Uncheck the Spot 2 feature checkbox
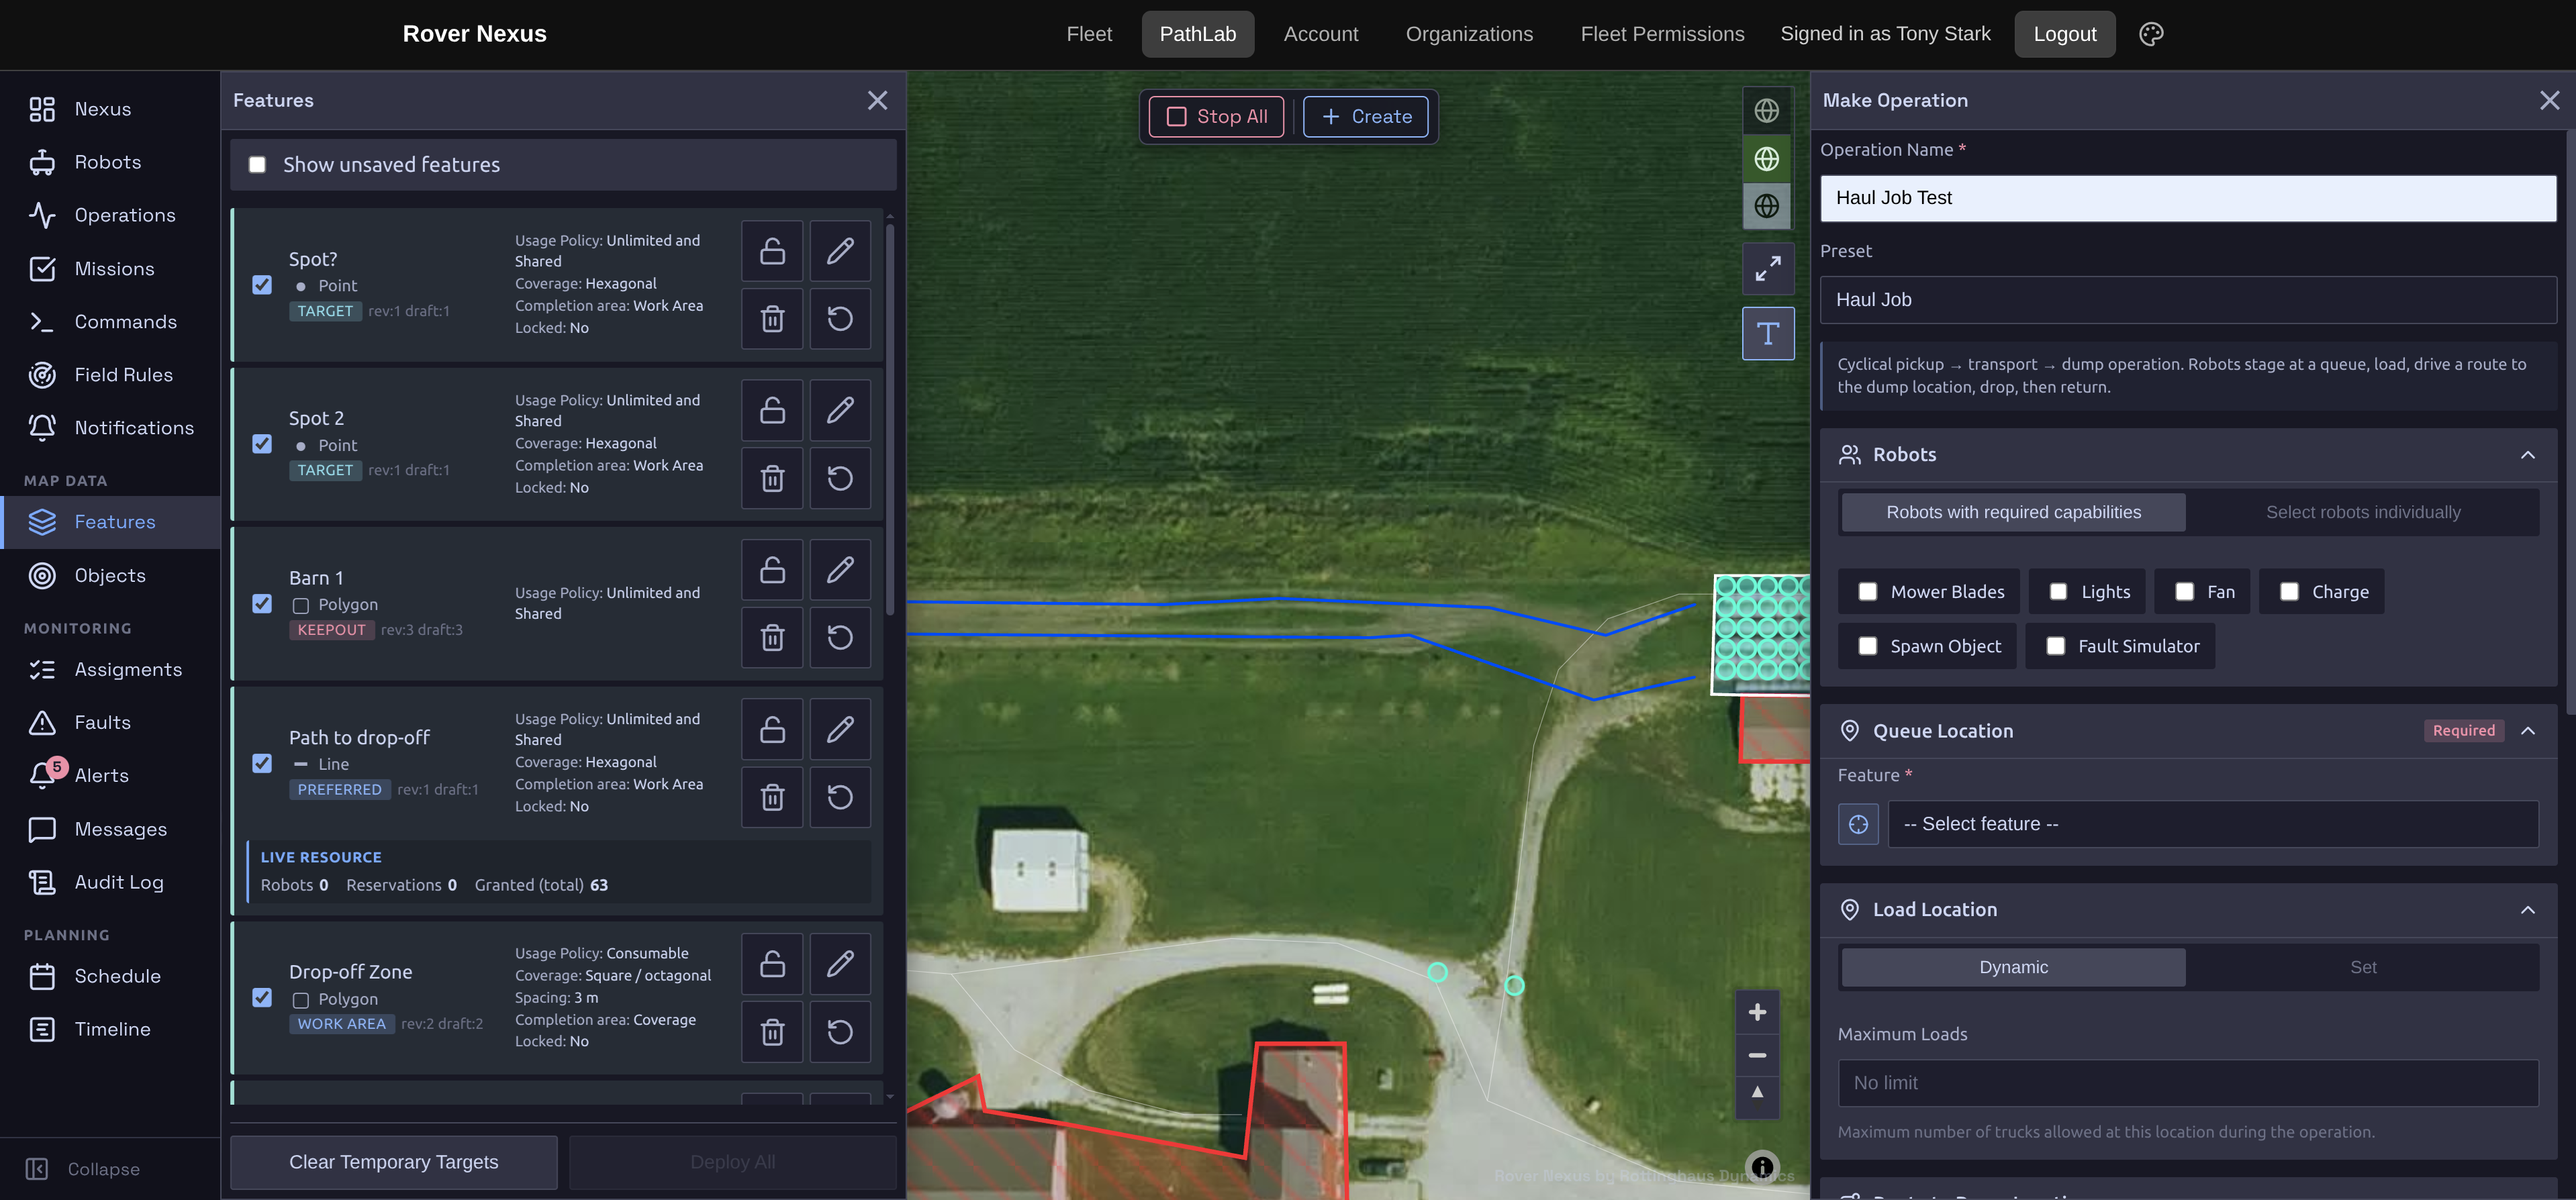2576x1200 pixels. point(262,444)
